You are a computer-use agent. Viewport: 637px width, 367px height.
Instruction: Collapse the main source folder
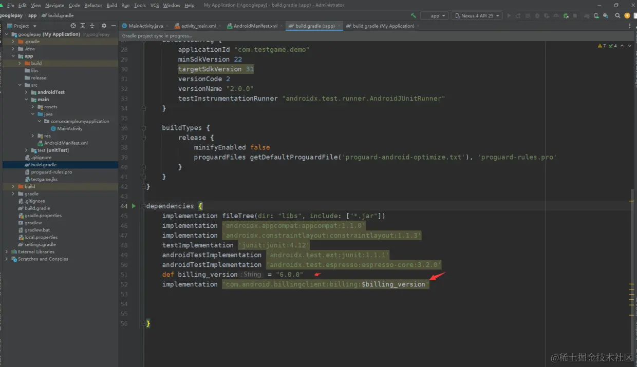tap(26, 100)
